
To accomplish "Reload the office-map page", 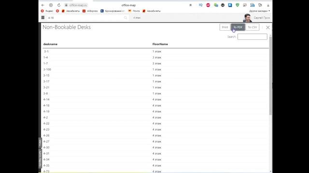I will click(x=59, y=5).
